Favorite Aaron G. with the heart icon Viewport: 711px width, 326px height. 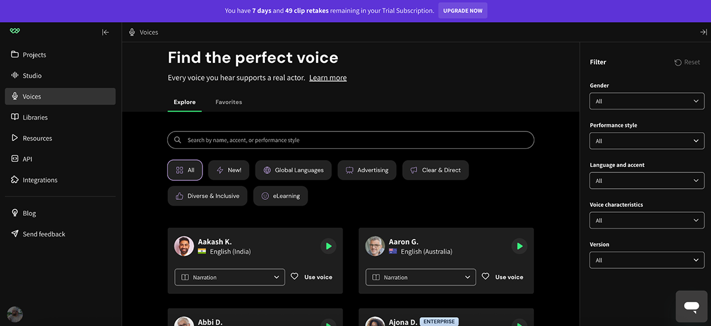(485, 277)
